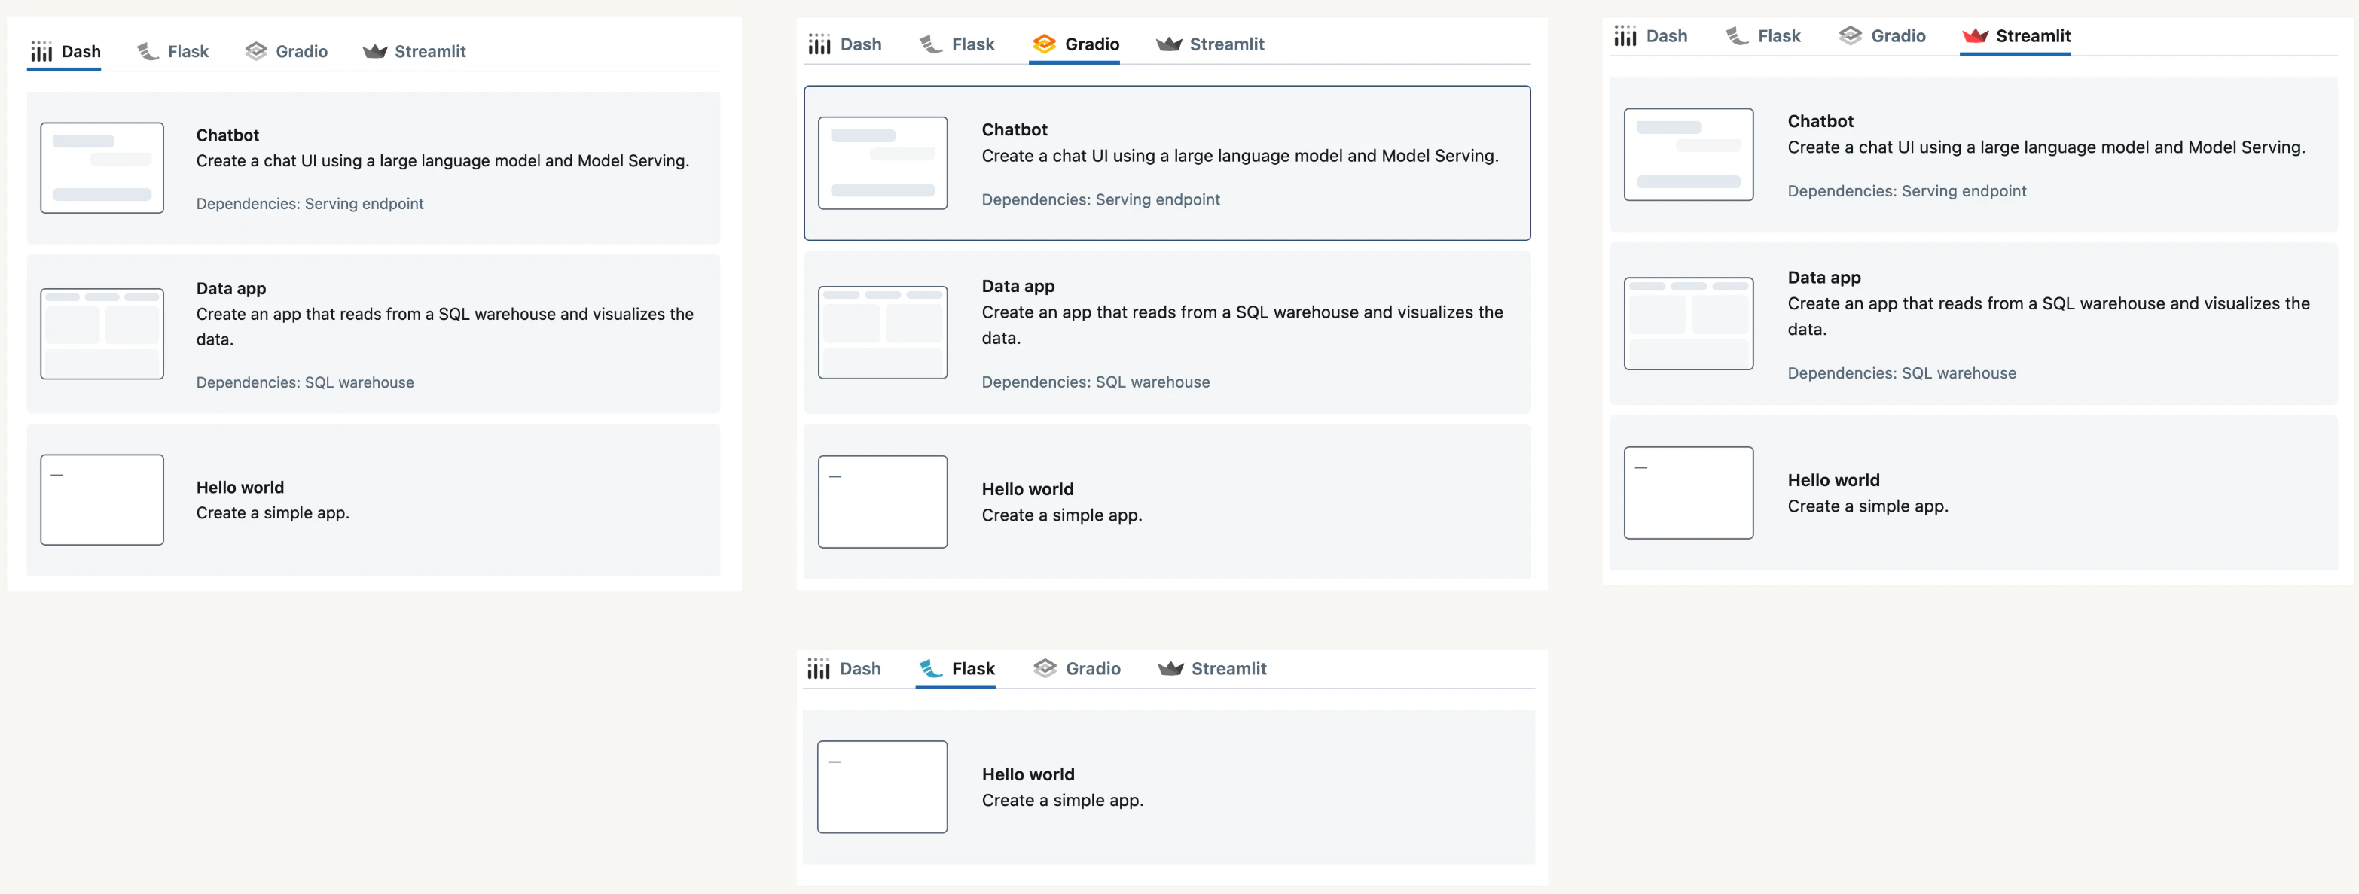The image size is (2359, 894).
Task: Switch to the Flask tab in the Dash-selected panel
Action: pos(173,51)
